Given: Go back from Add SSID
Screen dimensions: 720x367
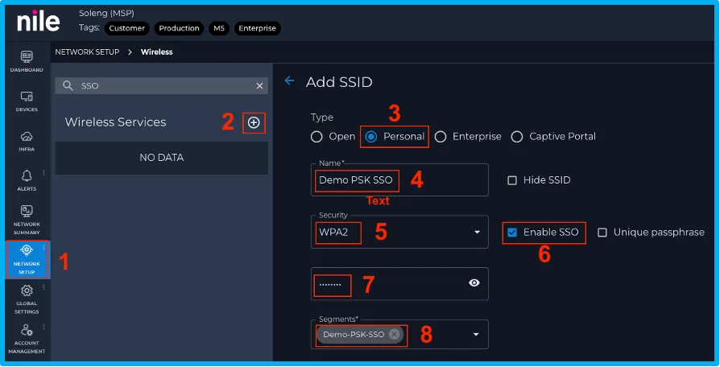Looking at the screenshot, I should click(289, 81).
